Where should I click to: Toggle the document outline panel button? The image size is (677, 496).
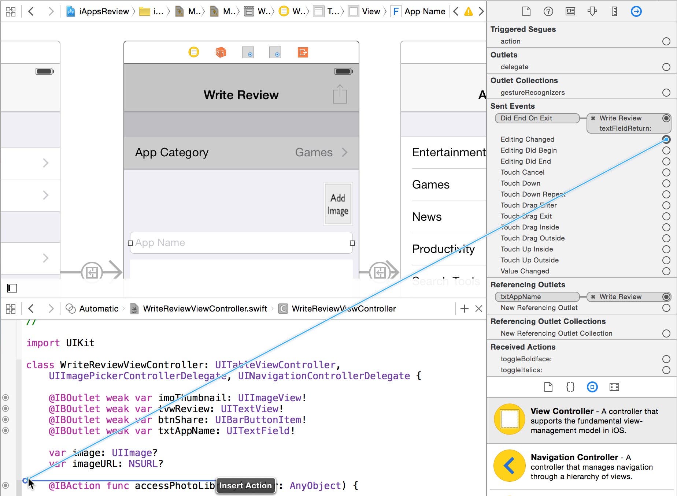pos(12,288)
